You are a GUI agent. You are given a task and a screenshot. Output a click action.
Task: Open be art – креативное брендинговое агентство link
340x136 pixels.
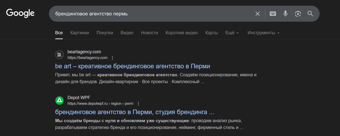click(133, 66)
